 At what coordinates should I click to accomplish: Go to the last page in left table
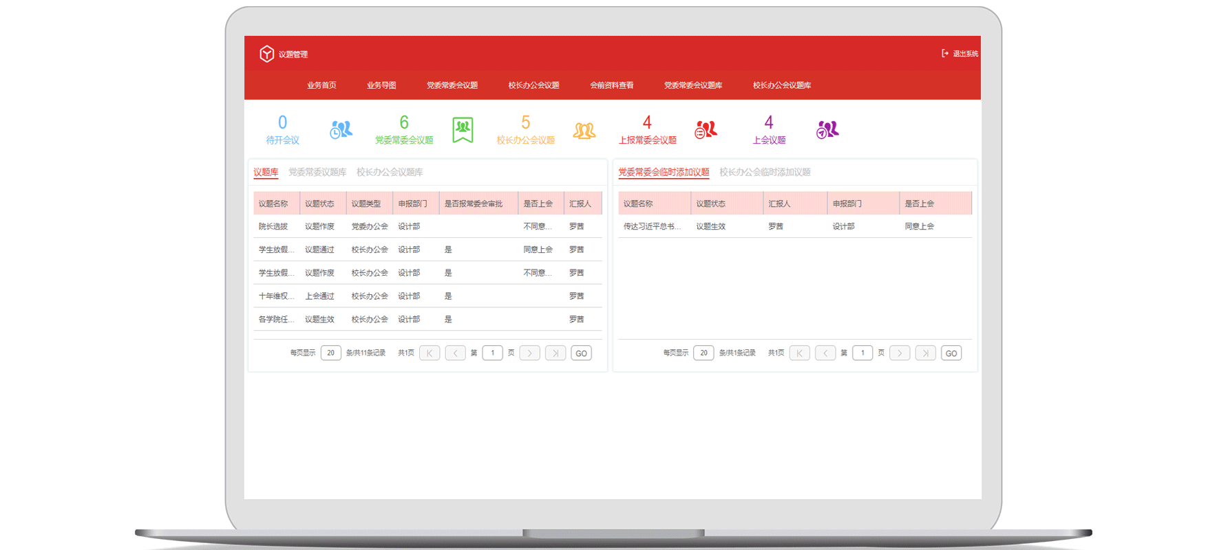[555, 353]
